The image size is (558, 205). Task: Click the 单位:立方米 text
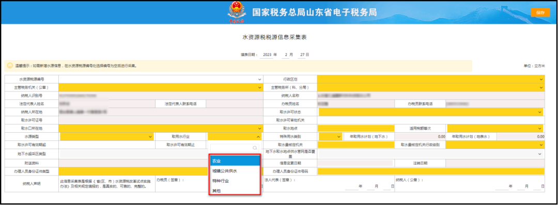534,66
